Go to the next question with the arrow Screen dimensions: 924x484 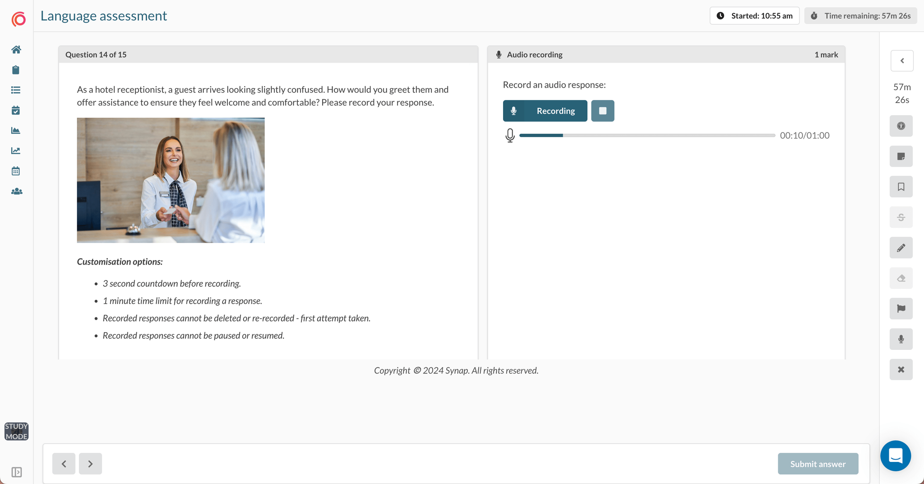pyautogui.click(x=90, y=463)
